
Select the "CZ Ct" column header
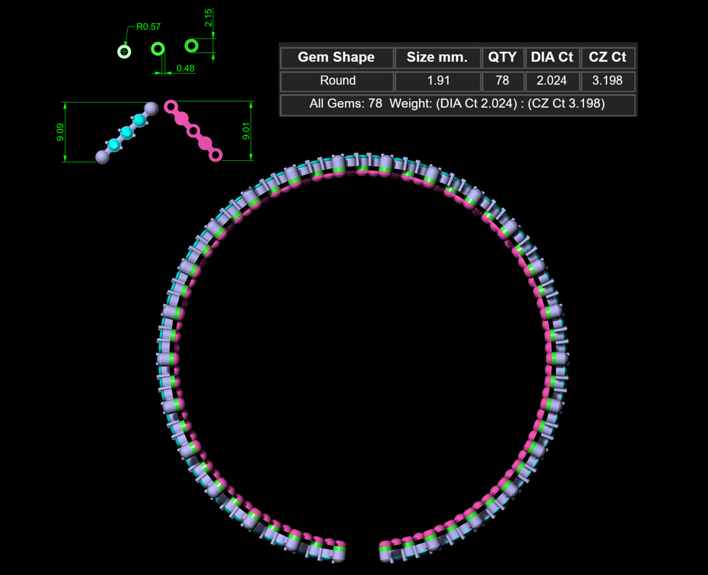tap(608, 57)
